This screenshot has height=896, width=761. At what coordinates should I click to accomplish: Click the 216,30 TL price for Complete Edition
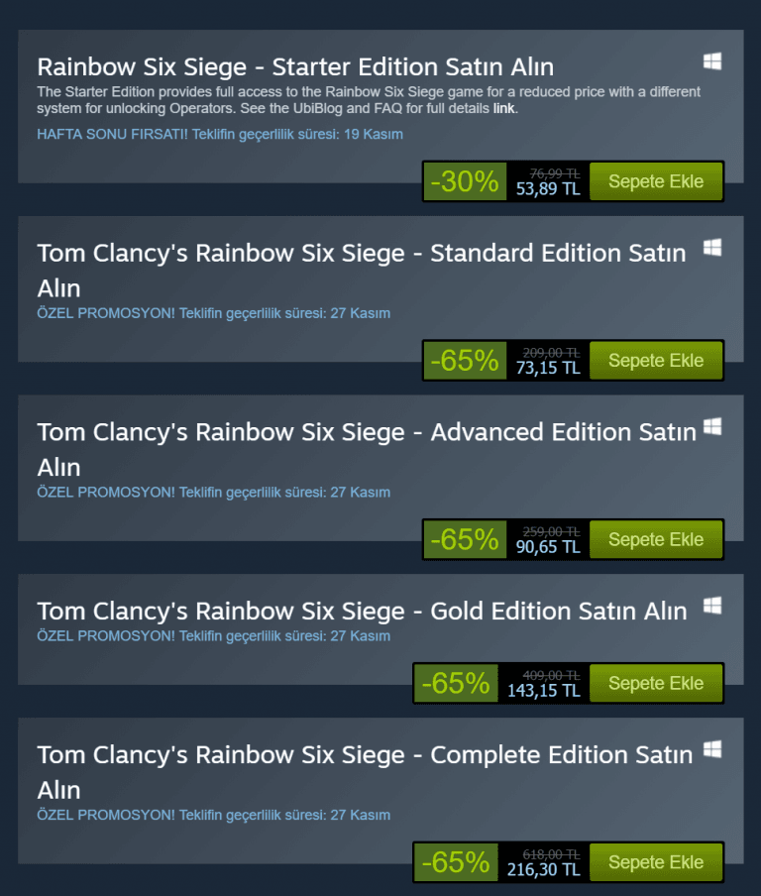[x=543, y=869]
